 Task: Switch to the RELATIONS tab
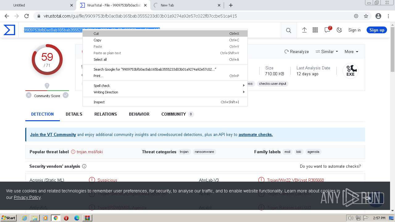pos(106,114)
